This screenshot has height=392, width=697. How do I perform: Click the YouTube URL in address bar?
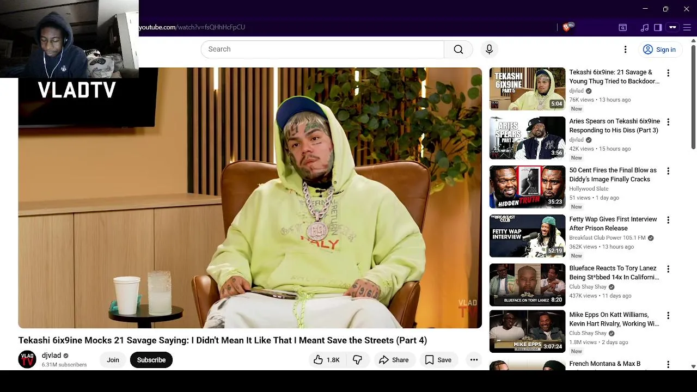192,27
